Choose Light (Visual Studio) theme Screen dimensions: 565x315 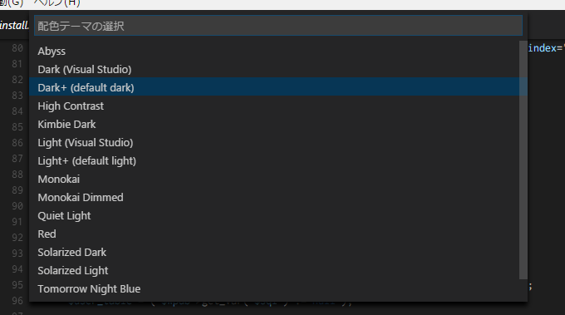(x=278, y=142)
